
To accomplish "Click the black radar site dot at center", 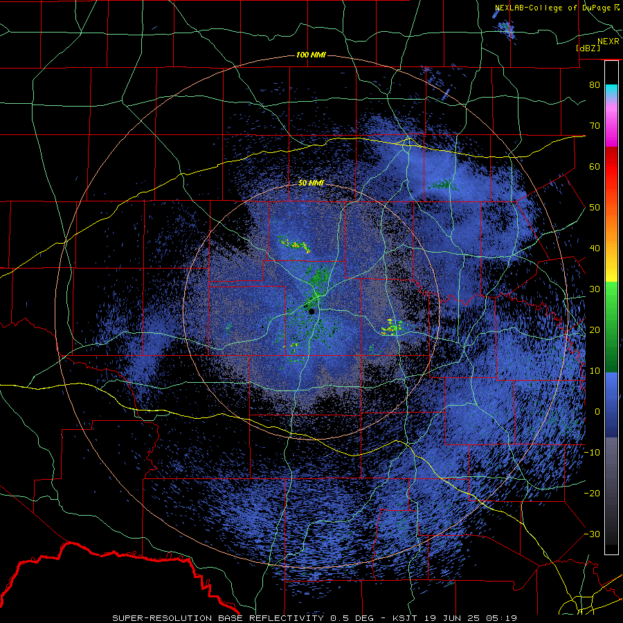I will 311,311.
